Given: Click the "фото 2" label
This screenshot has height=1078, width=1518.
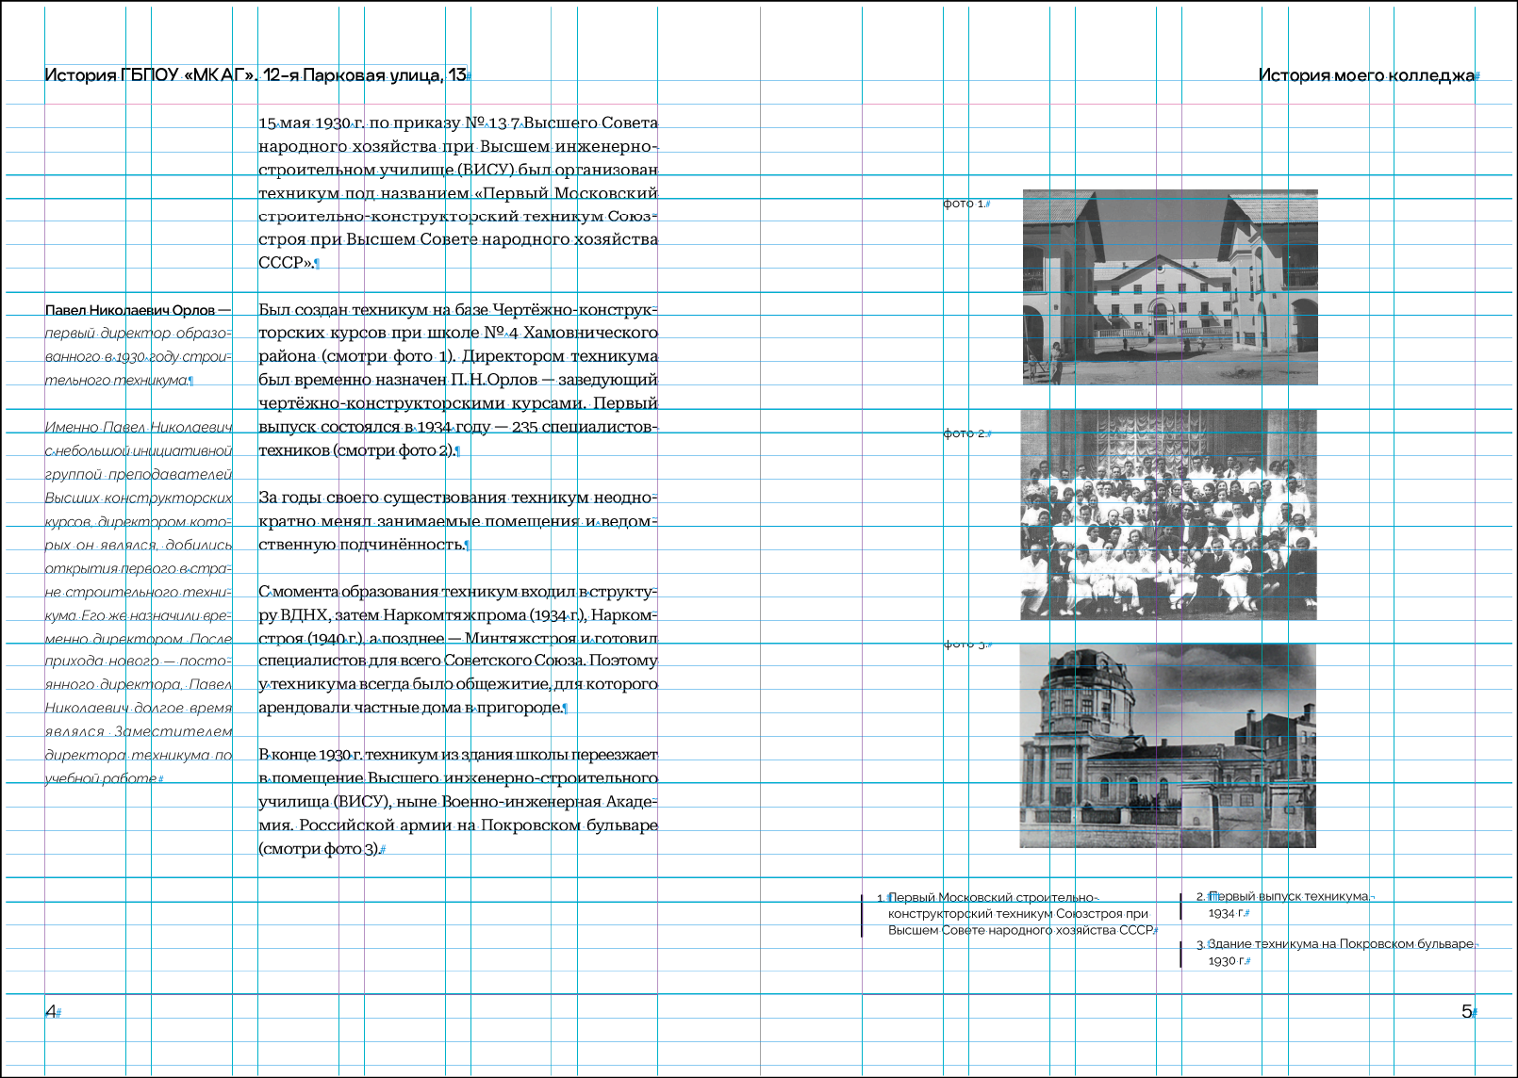Looking at the screenshot, I should tap(965, 433).
